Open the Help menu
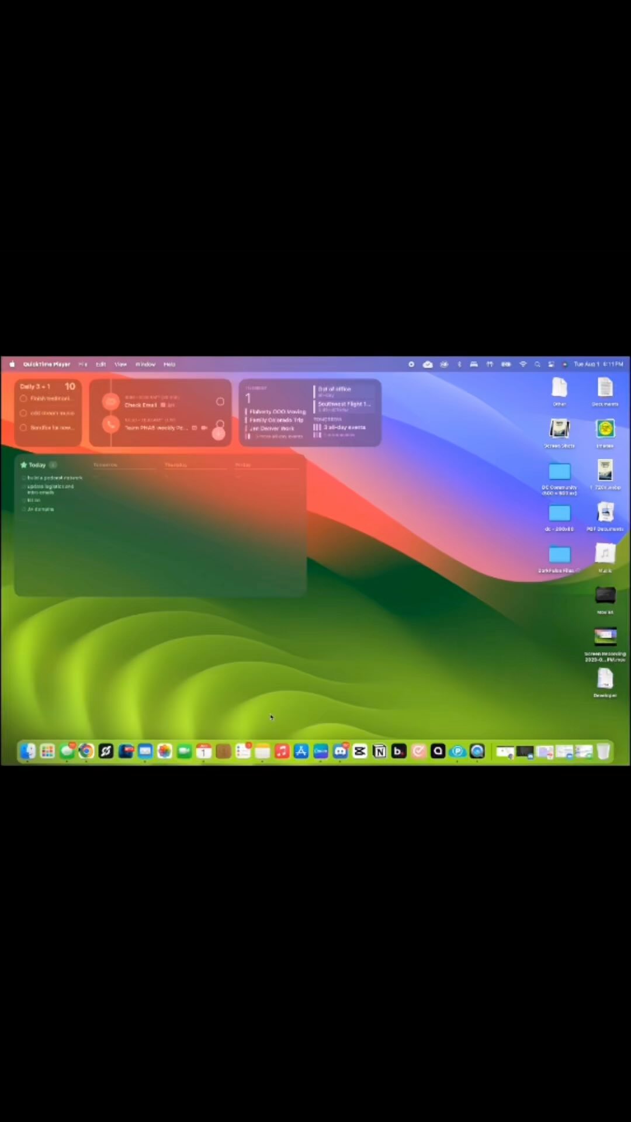The height and width of the screenshot is (1122, 631). click(x=169, y=364)
